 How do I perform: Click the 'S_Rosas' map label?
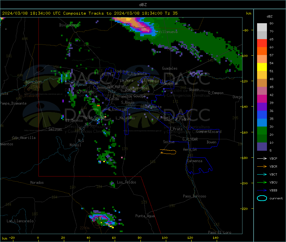point(128,102)
